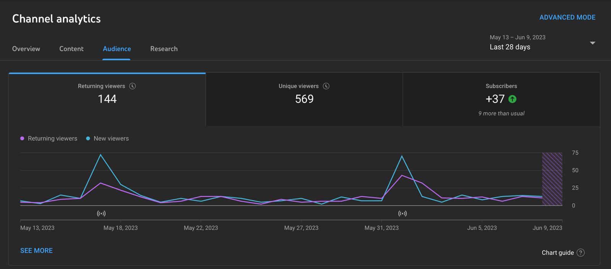Viewport: 611px width, 269px height.
Task: Click the clock icon beside Returning viewers
Action: (133, 86)
